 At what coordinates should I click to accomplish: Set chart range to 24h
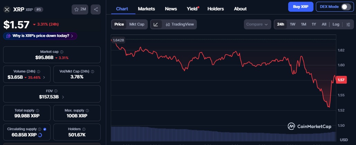coord(281,24)
